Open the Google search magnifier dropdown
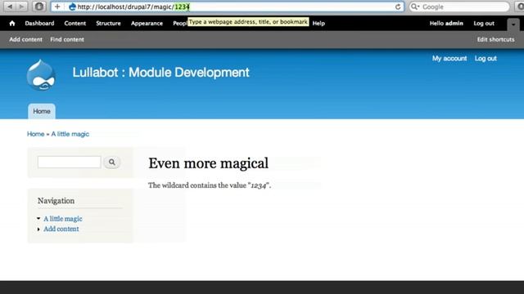524x294 pixels. click(415, 7)
